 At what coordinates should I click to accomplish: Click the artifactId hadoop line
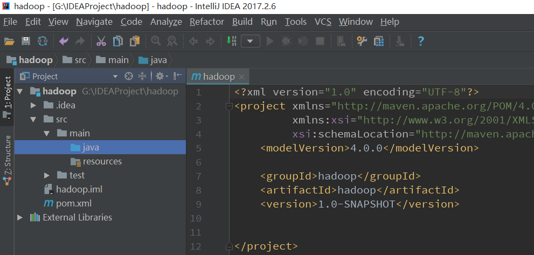(360, 190)
